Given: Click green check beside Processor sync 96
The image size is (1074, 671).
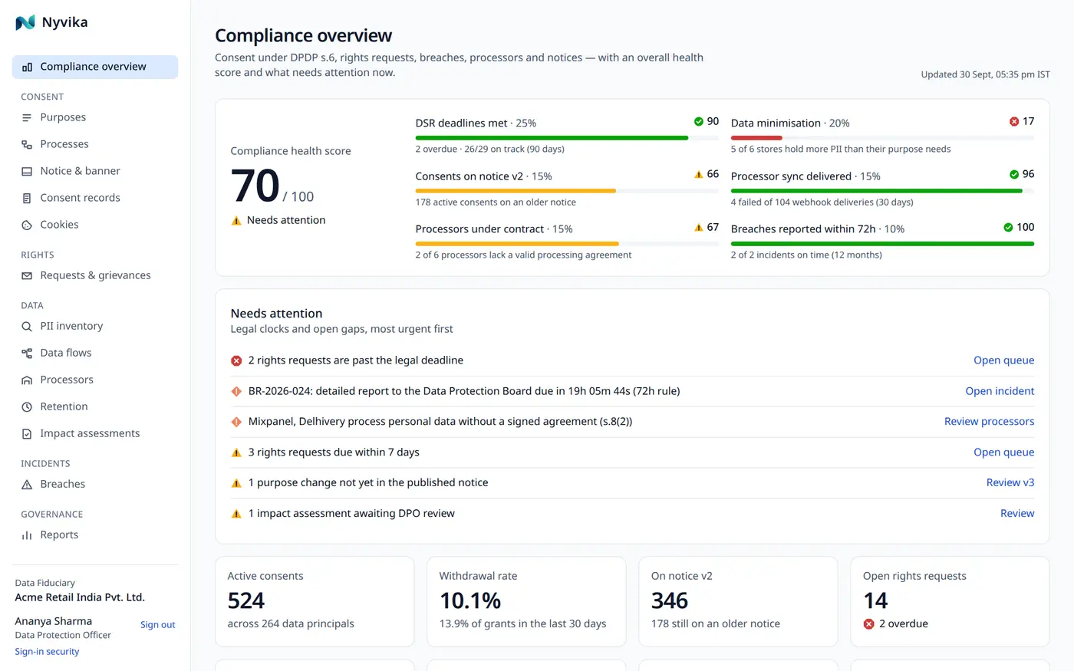Looking at the screenshot, I should click(x=1014, y=174).
